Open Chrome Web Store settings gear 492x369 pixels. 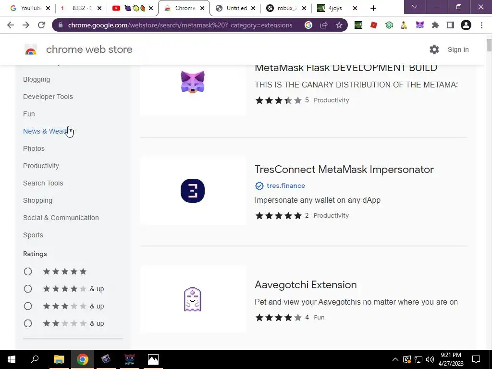coord(434,49)
